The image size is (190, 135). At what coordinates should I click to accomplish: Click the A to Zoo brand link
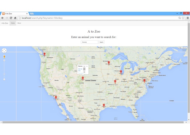pos(5,23)
